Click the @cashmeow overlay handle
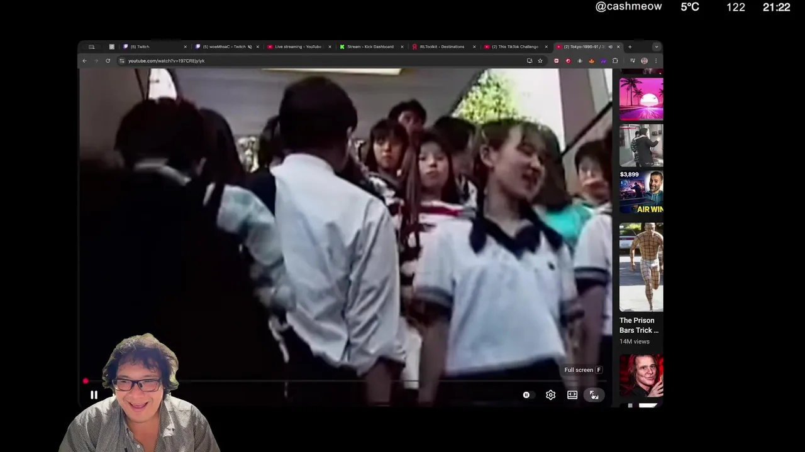This screenshot has height=452, width=805. pyautogui.click(x=628, y=6)
